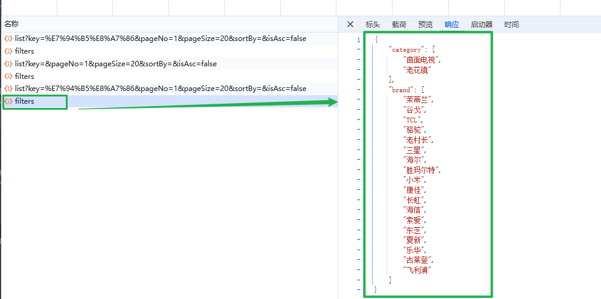
Task: Open the 载荷 tab
Action: tap(399, 25)
